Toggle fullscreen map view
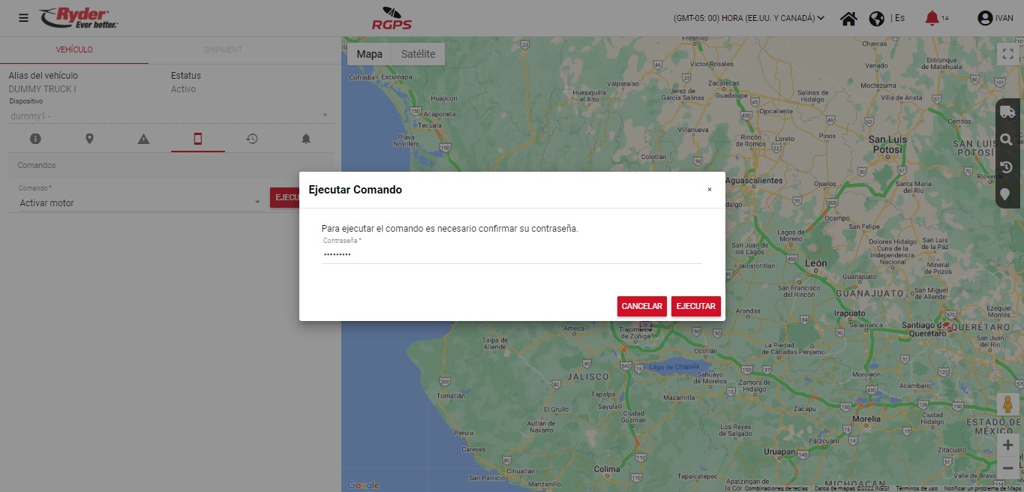1024x492 pixels. (1007, 54)
